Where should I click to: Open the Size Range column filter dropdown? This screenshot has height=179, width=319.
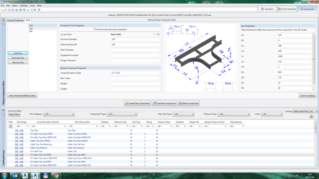21,126
